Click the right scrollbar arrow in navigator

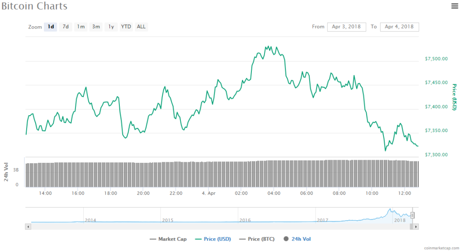tap(416, 226)
